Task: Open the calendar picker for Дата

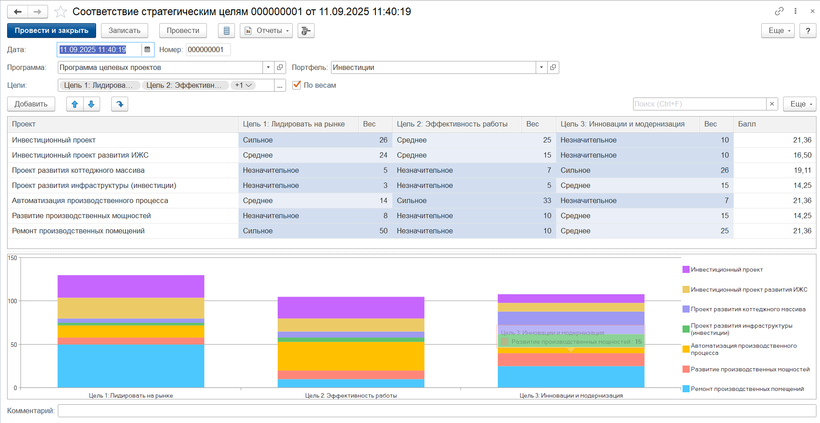Action: [x=147, y=49]
